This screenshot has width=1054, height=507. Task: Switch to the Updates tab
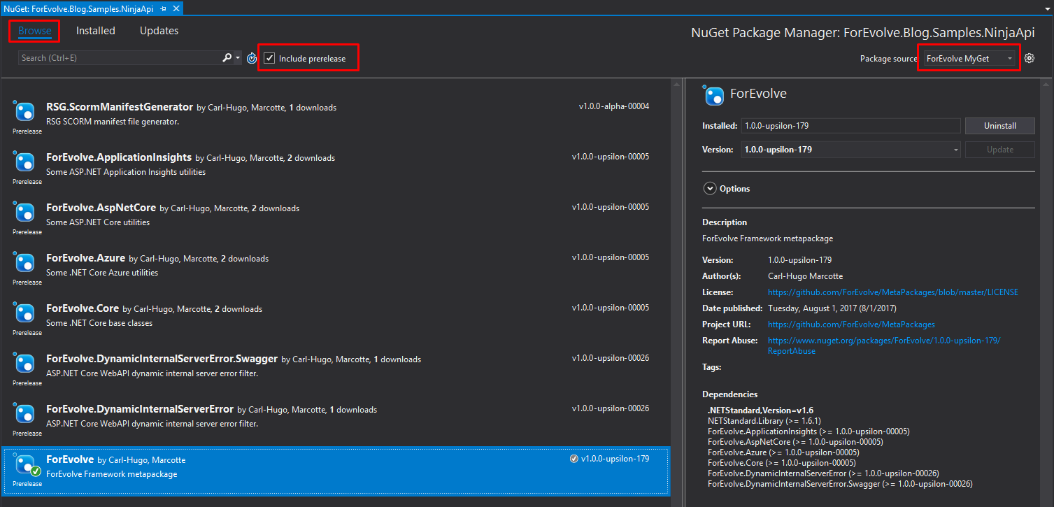tap(159, 31)
